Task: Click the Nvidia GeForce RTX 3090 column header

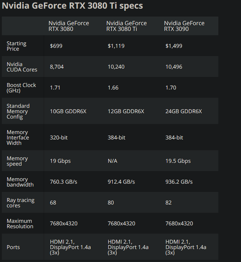Action: coord(184,26)
